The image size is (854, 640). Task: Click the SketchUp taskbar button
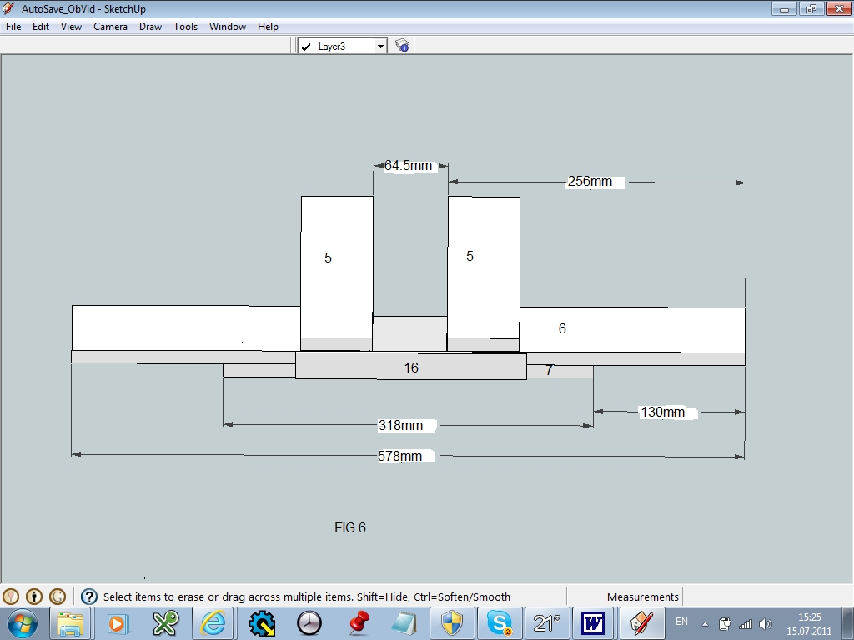pyautogui.click(x=641, y=623)
